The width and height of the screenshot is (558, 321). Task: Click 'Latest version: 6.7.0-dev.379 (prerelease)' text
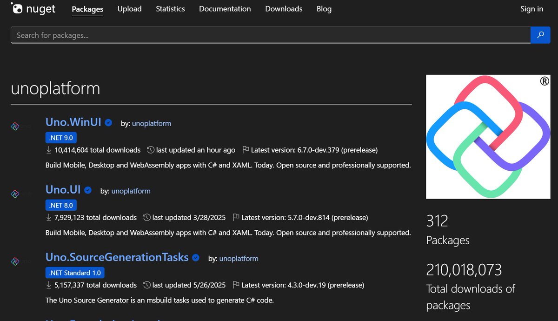point(314,150)
